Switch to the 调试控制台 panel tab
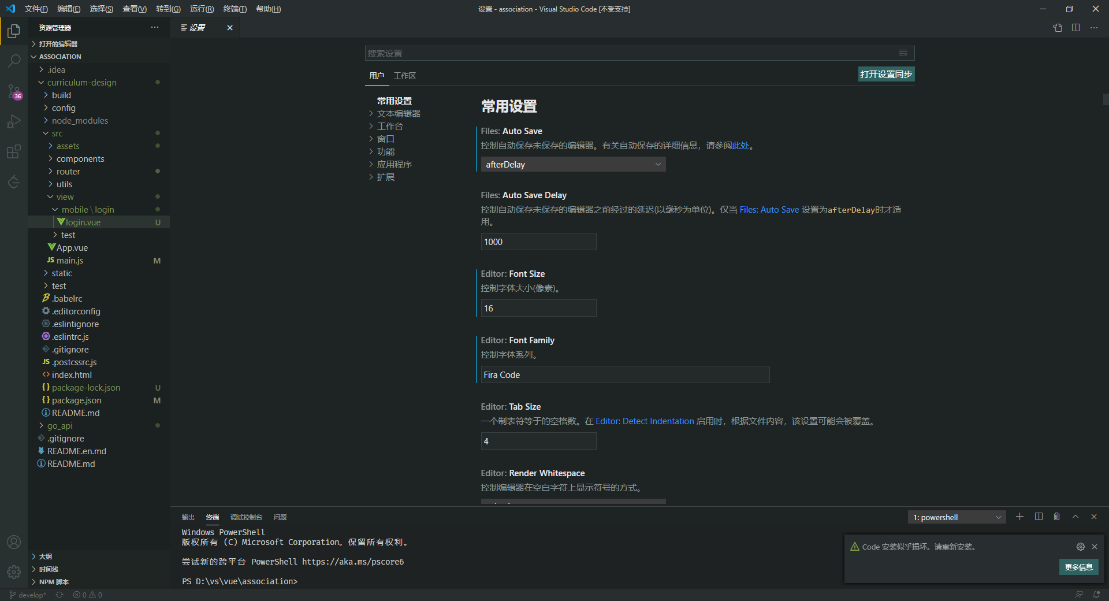This screenshot has height=601, width=1109. click(x=246, y=517)
